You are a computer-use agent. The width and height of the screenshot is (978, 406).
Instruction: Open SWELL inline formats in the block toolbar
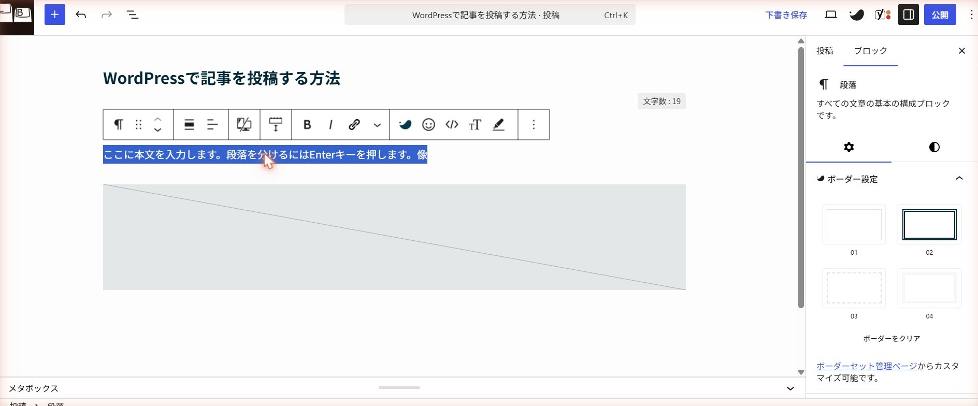(x=405, y=124)
